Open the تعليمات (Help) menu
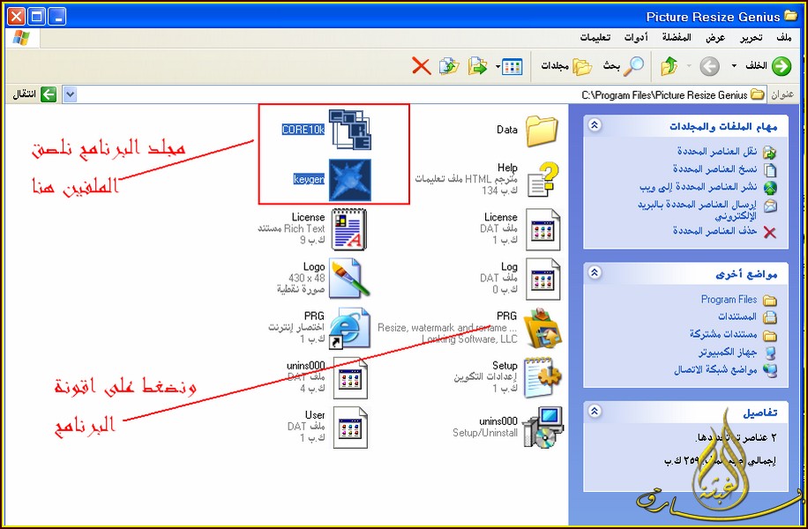The height and width of the screenshot is (529, 808). coord(595,38)
